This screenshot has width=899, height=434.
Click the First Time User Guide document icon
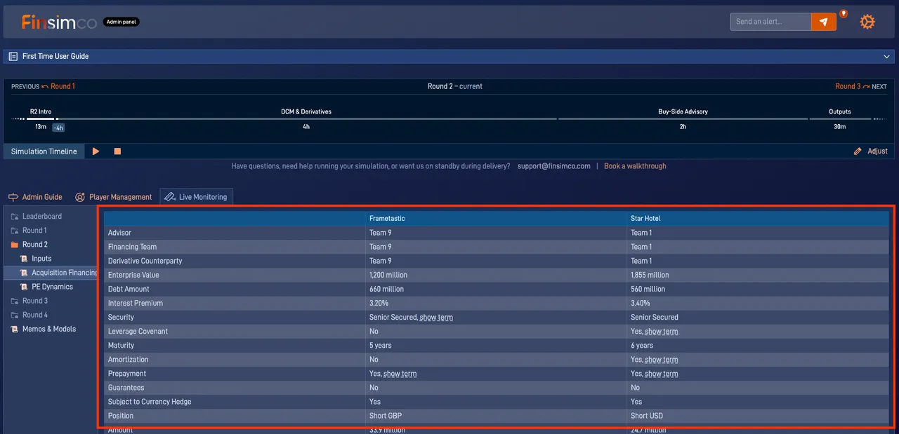coord(13,56)
